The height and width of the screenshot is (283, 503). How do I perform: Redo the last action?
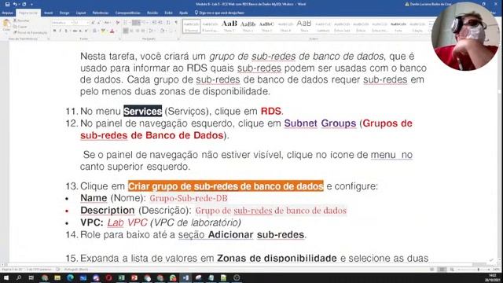point(24,4)
